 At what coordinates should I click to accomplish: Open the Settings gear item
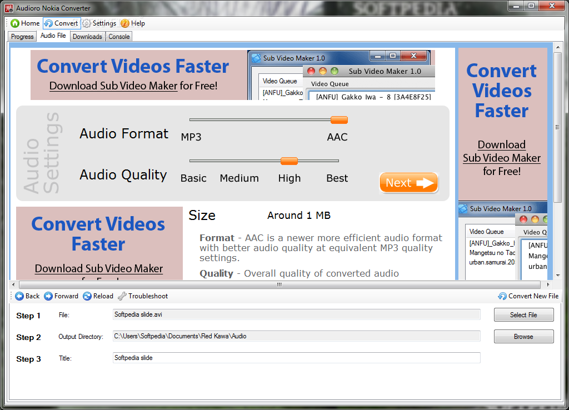(99, 23)
